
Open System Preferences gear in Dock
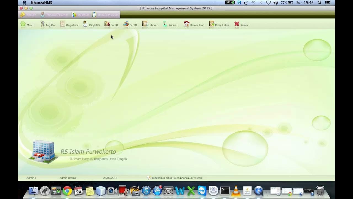169,191
